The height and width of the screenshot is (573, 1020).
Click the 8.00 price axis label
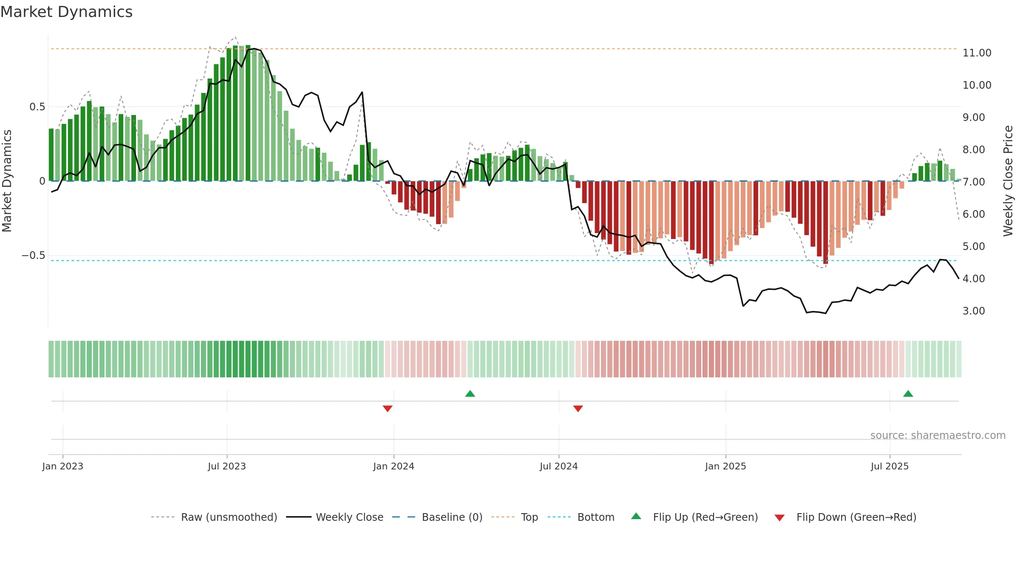pyautogui.click(x=974, y=150)
